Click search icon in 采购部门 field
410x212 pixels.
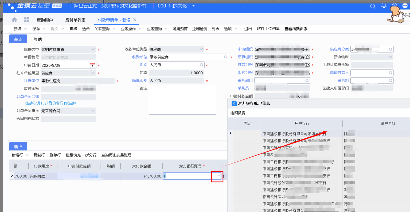(x=307, y=80)
